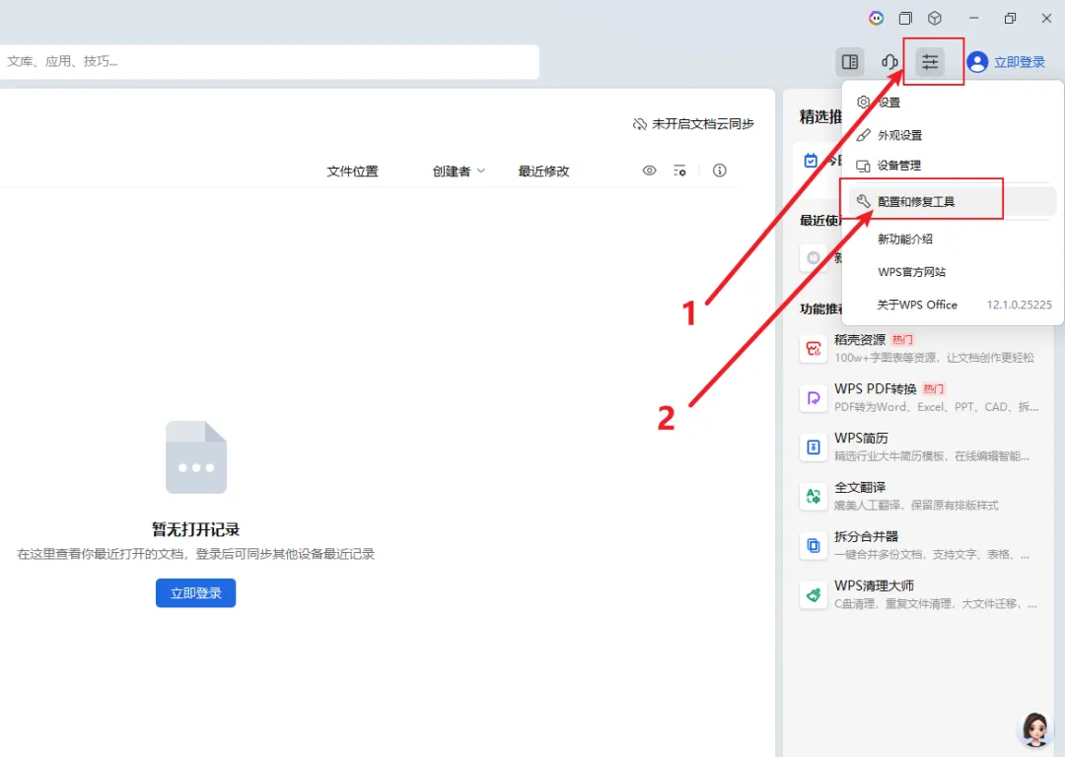The width and height of the screenshot is (1065, 757).
Task: Close the WPS window
Action: click(1046, 19)
